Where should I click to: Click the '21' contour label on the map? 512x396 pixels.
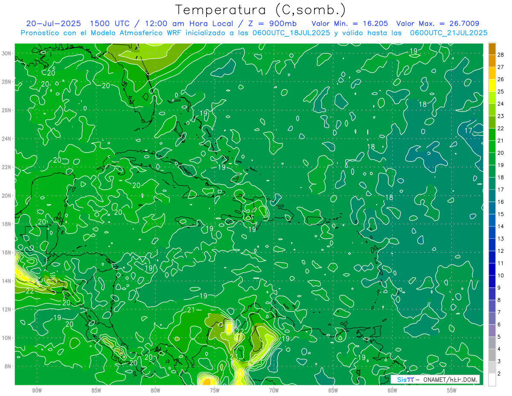pyautogui.click(x=191, y=310)
